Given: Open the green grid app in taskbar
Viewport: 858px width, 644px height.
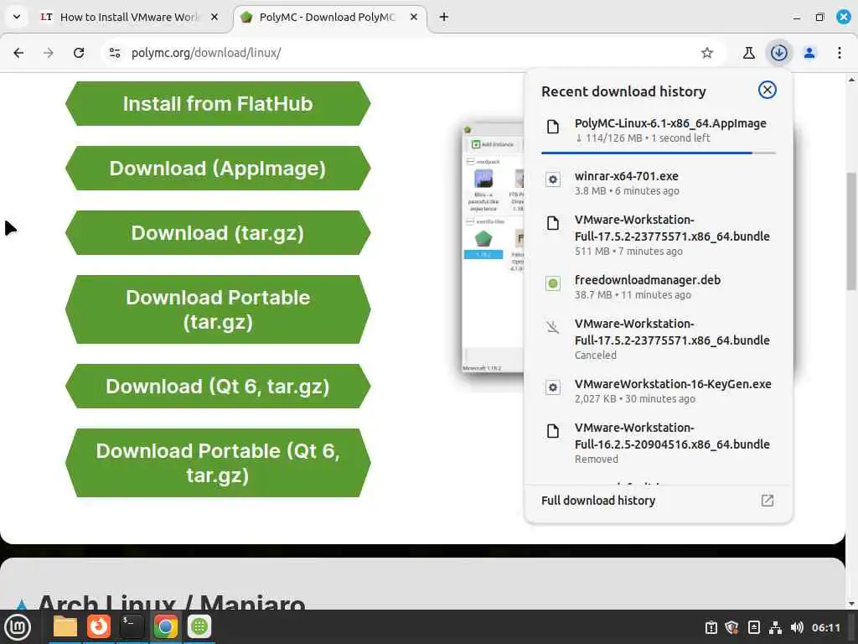Looking at the screenshot, I should pos(199,626).
